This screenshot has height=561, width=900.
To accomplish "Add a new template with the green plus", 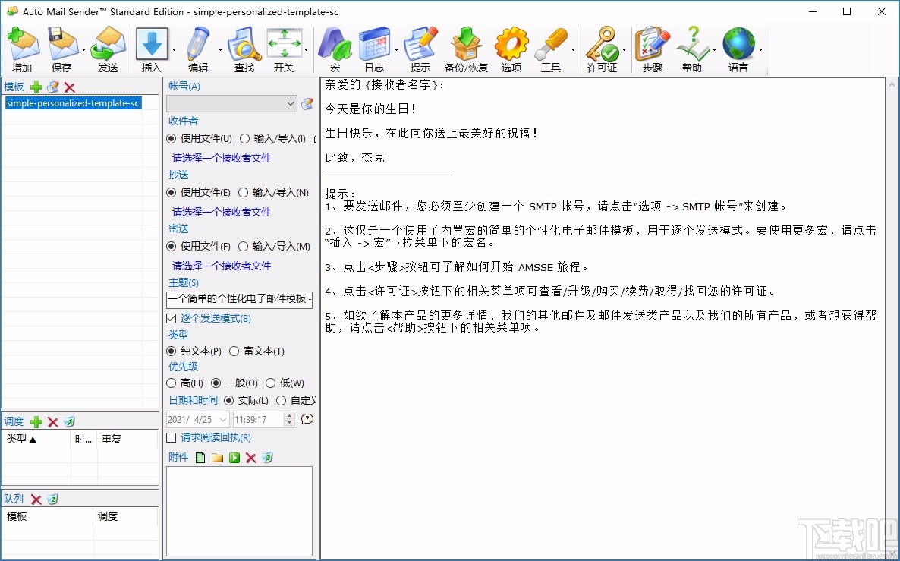I will [36, 87].
